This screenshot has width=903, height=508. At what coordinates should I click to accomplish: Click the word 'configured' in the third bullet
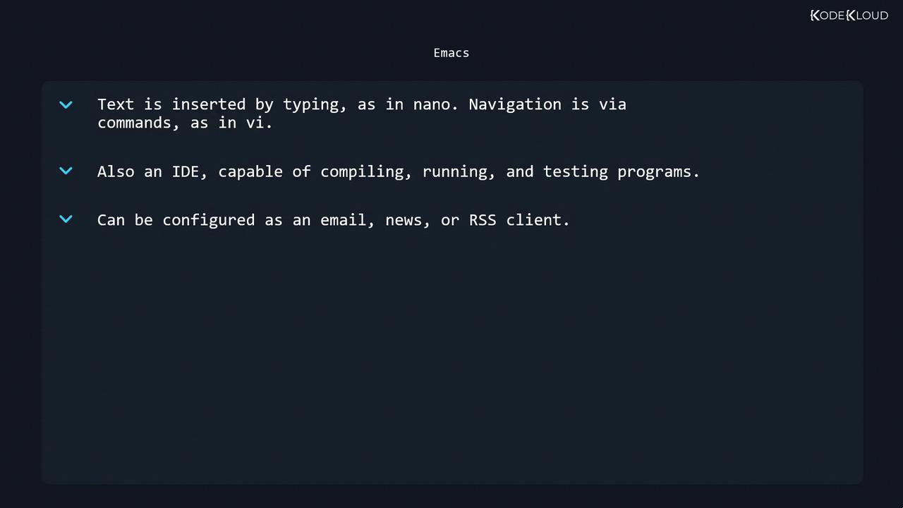pos(209,220)
